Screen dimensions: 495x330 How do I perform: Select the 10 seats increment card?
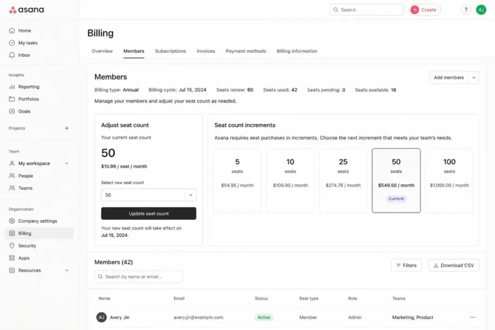[290, 180]
